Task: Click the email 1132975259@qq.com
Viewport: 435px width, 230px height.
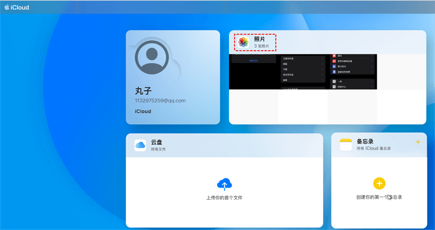Action: click(x=160, y=101)
